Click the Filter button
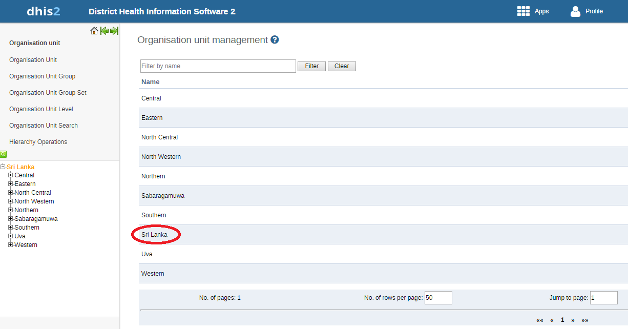Viewport: 628px width, 329px height. [311, 66]
